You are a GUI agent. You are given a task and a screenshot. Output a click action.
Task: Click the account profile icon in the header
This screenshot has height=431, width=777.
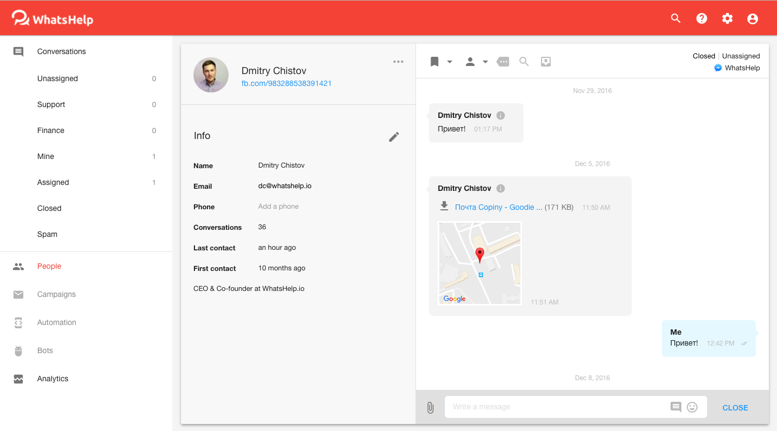[753, 18]
